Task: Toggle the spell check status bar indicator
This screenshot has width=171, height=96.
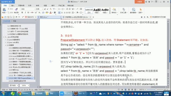Action: coord(46,90)
